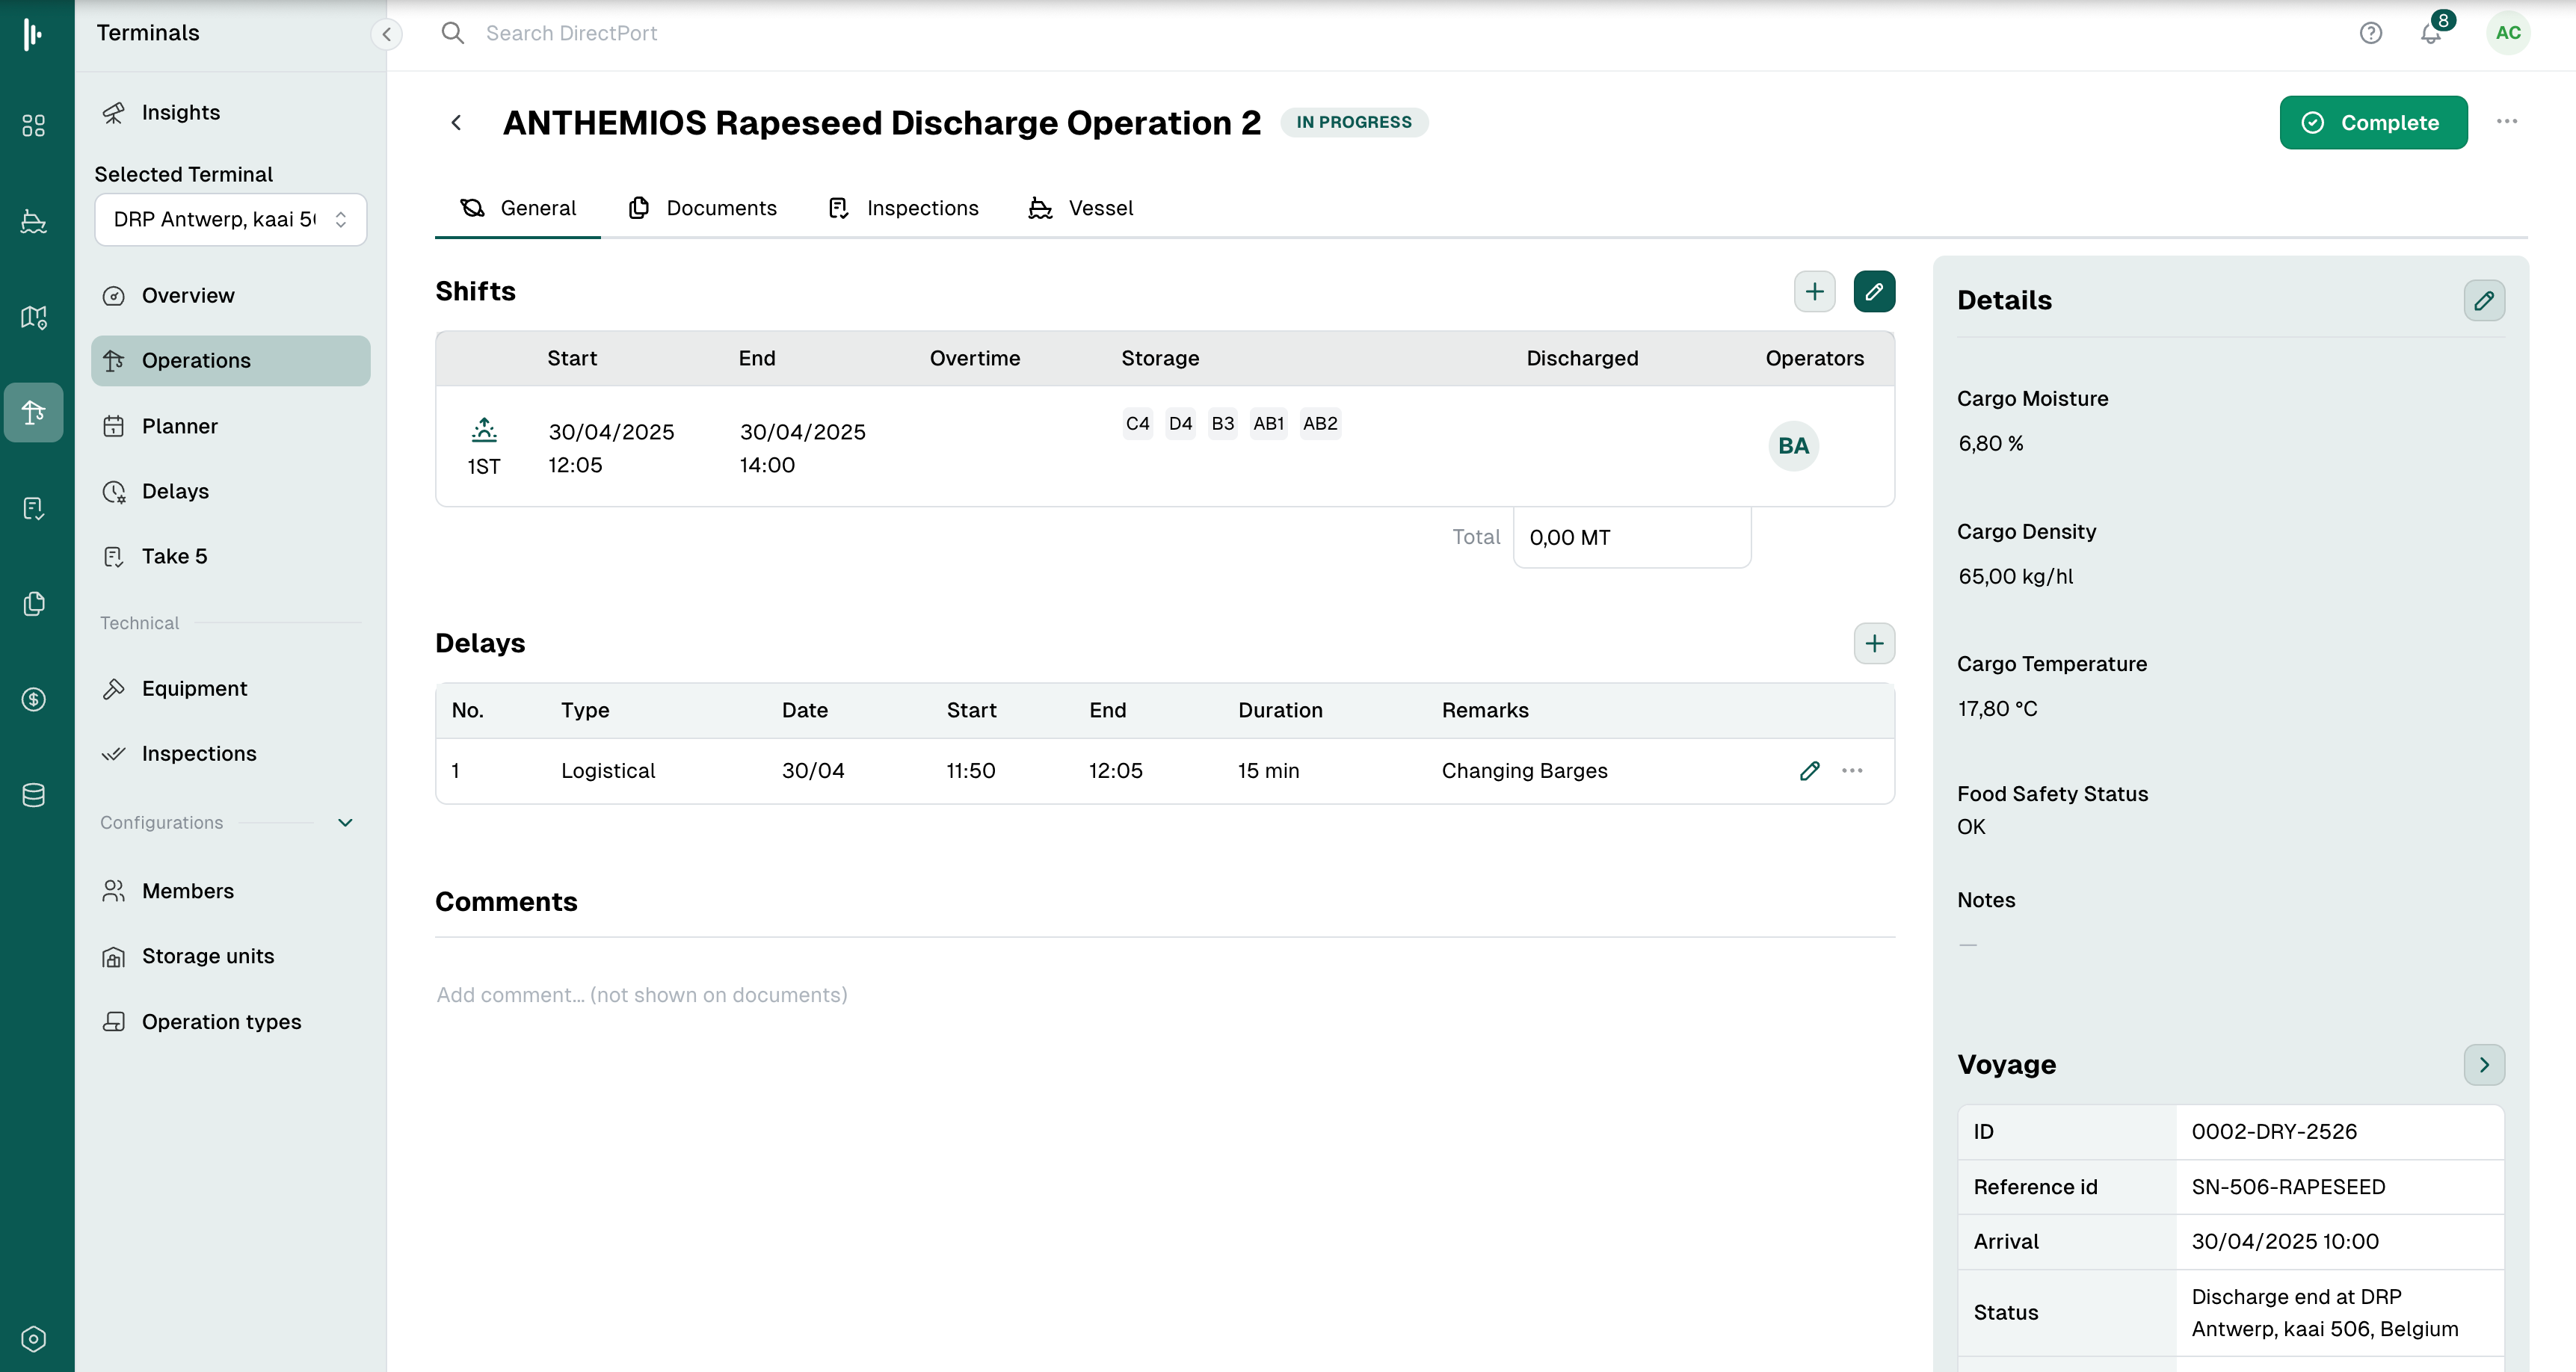Viewport: 2576px width, 1372px height.
Task: Open the Selected Terminal dropdown
Action: [230, 219]
